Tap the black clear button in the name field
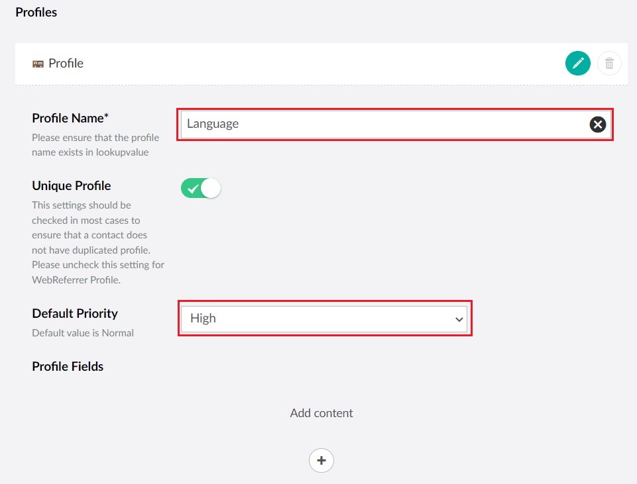The image size is (637, 484). [x=597, y=124]
